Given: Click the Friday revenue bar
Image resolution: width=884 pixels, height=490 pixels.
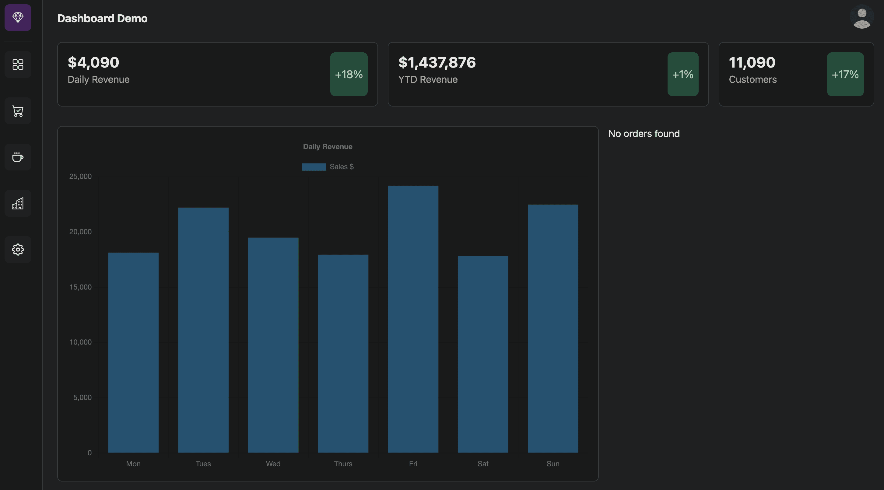Looking at the screenshot, I should [x=413, y=319].
